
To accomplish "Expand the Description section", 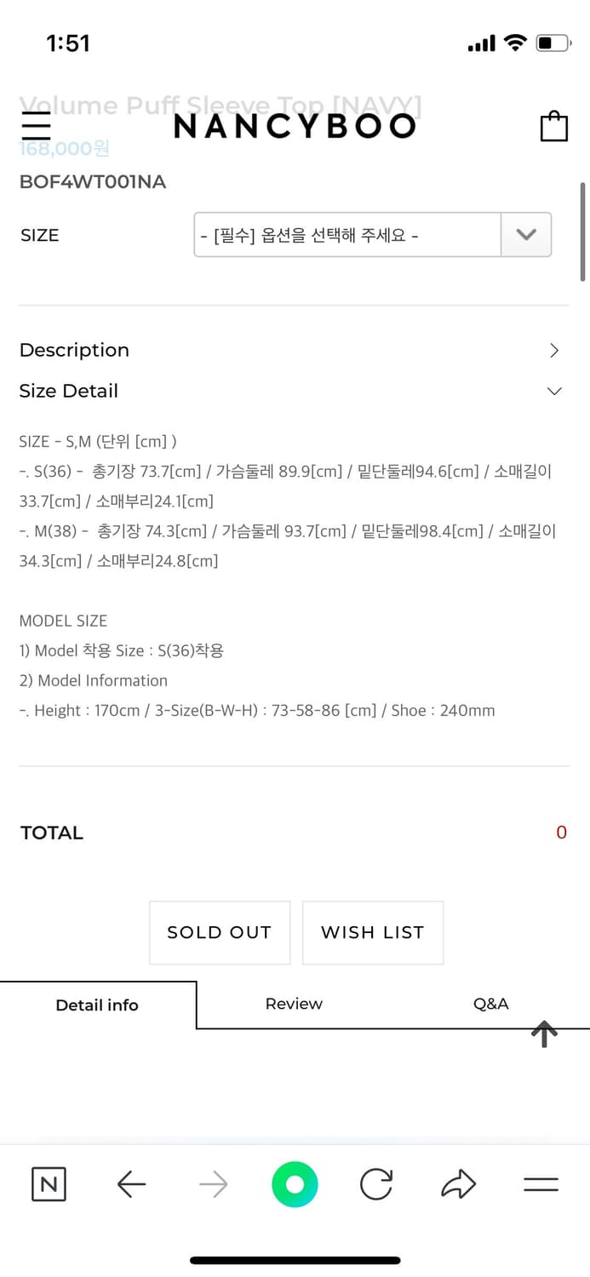I will [294, 350].
